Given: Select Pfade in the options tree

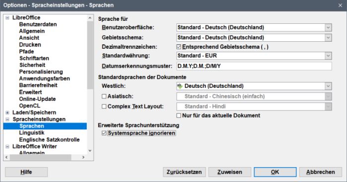Looking at the screenshot, I should (x=26, y=52).
